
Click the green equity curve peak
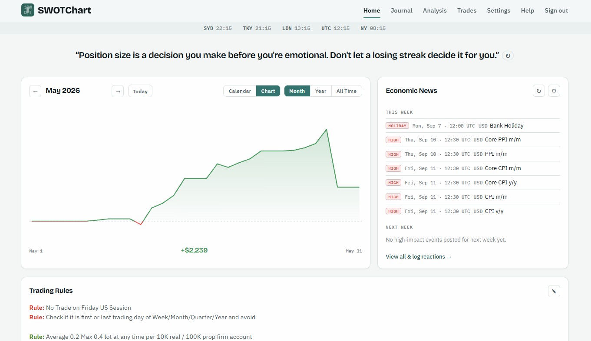click(326, 130)
